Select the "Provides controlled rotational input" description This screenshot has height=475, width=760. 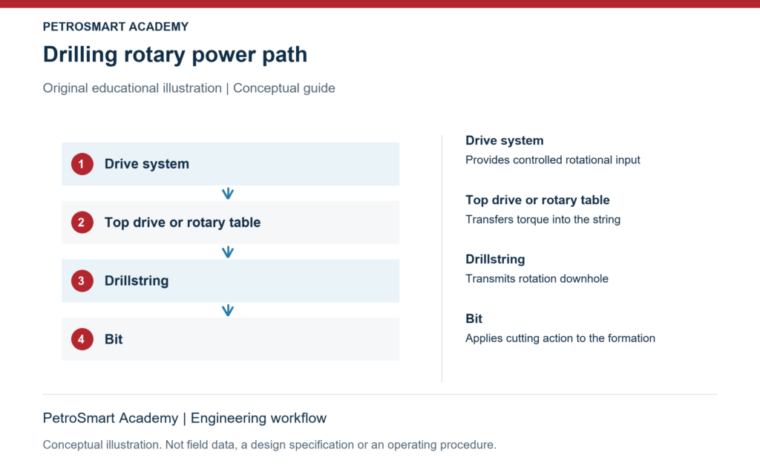(x=552, y=160)
